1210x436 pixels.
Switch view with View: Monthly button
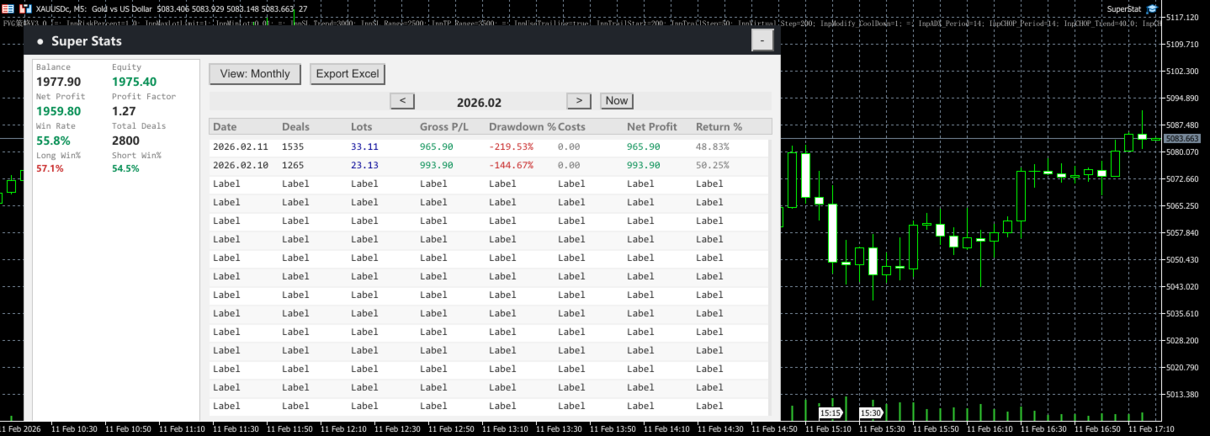point(255,74)
